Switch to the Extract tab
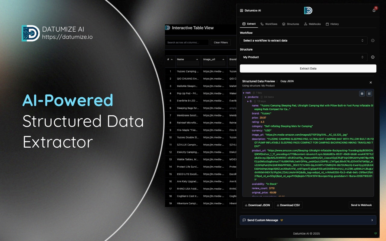Image resolution: width=386 pixels, height=241 pixels. (x=249, y=24)
